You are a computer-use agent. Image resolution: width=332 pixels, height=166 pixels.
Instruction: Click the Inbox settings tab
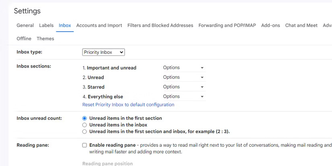pos(65,25)
